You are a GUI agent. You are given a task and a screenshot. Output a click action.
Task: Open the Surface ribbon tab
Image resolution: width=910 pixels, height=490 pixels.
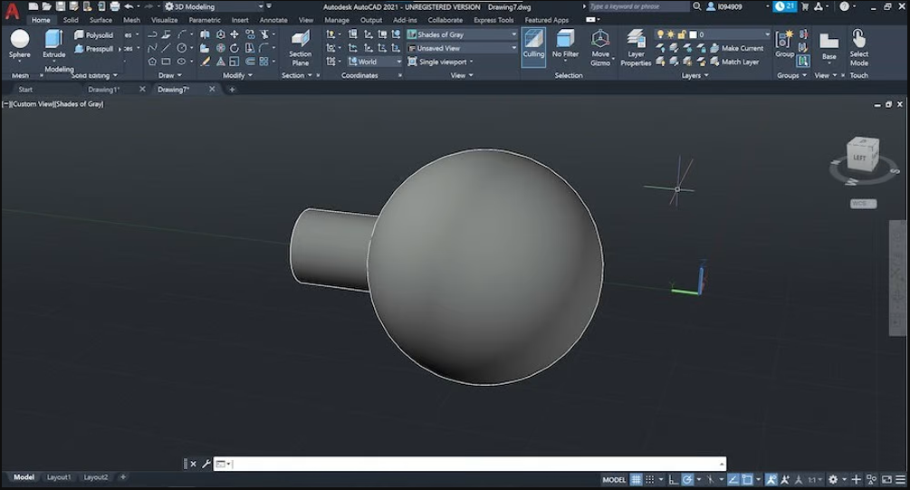101,20
